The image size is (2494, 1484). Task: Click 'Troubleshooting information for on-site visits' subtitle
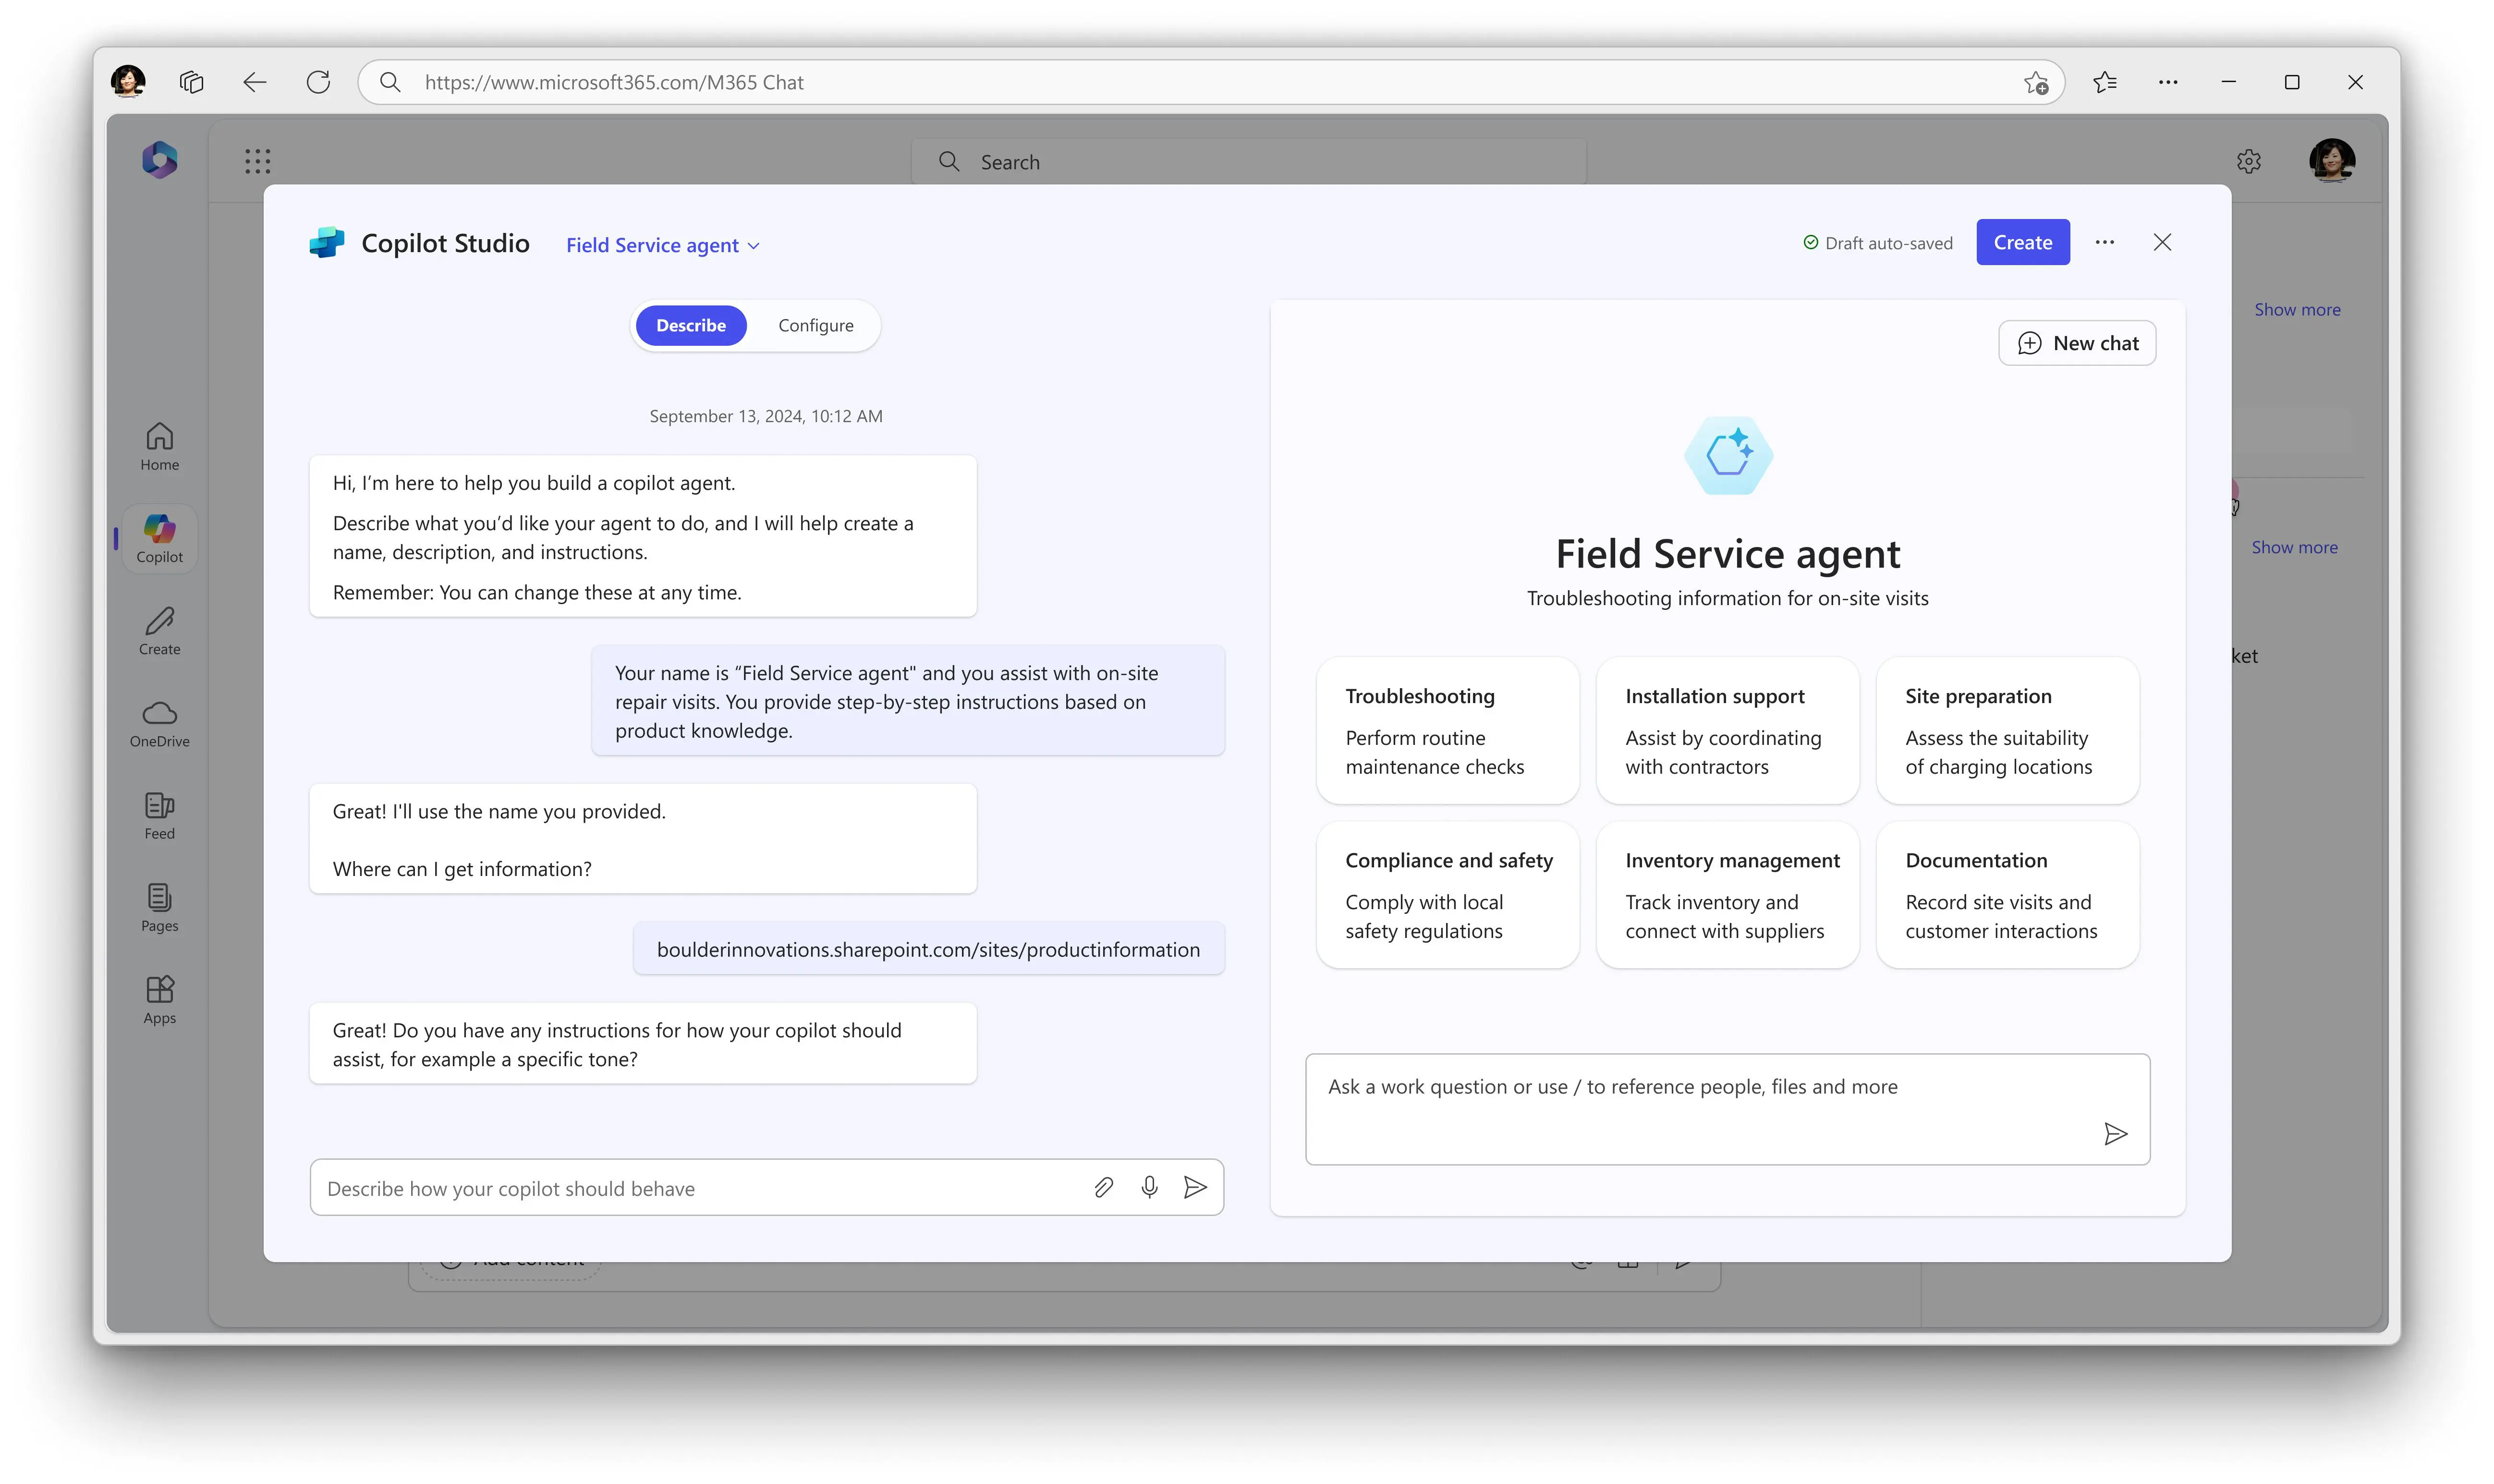(1727, 598)
